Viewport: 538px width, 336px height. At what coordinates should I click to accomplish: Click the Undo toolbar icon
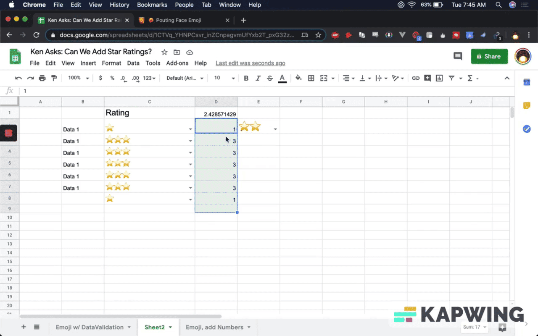(x=18, y=78)
